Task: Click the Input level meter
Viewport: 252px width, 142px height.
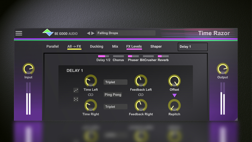Action: point(28,99)
